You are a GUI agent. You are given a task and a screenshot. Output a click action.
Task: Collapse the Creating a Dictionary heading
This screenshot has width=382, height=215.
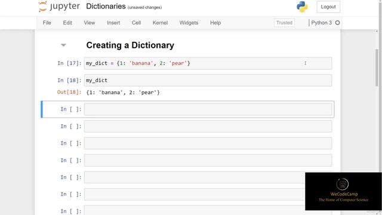tap(63, 45)
